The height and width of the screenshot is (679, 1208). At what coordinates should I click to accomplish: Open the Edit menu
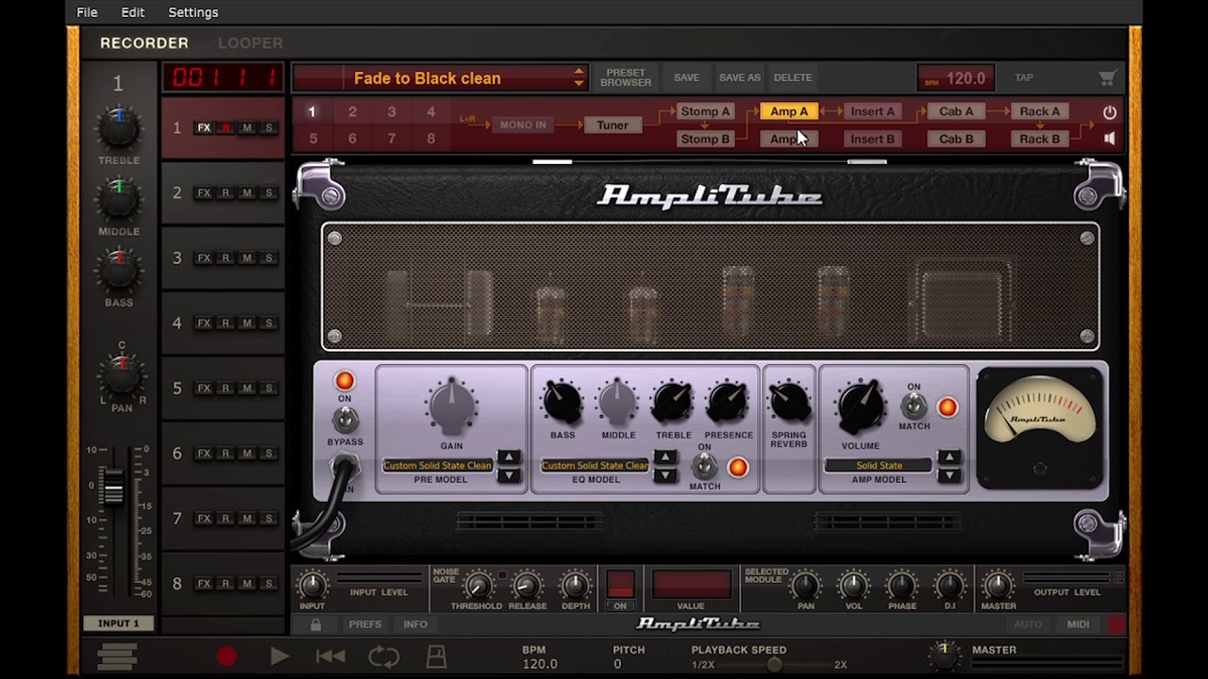(133, 12)
